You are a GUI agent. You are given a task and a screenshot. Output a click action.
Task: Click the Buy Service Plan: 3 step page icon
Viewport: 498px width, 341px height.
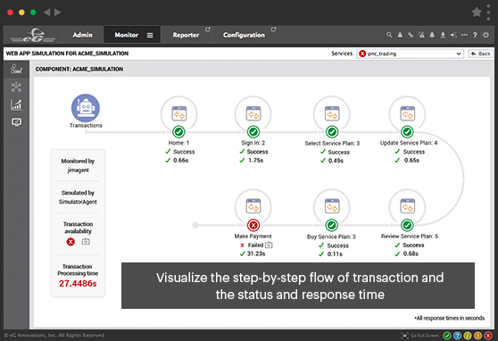pyautogui.click(x=332, y=206)
